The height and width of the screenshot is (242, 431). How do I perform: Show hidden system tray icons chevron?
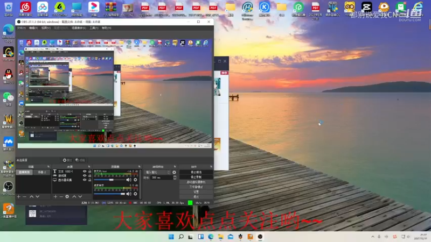(x=373, y=237)
